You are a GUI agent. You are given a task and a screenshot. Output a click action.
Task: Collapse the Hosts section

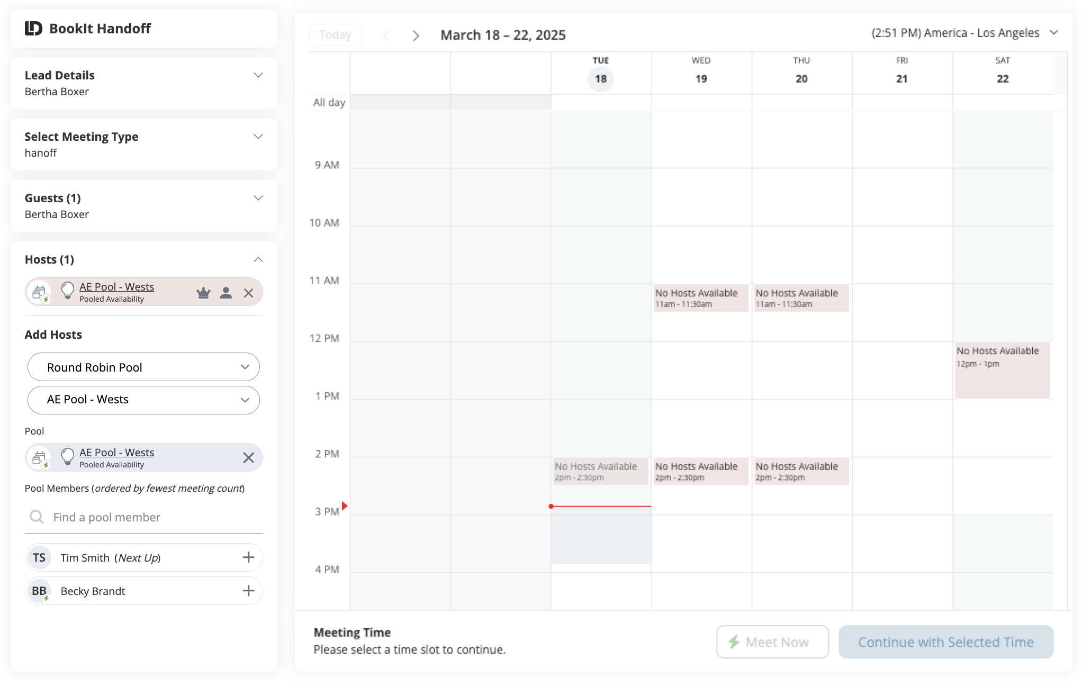258,259
